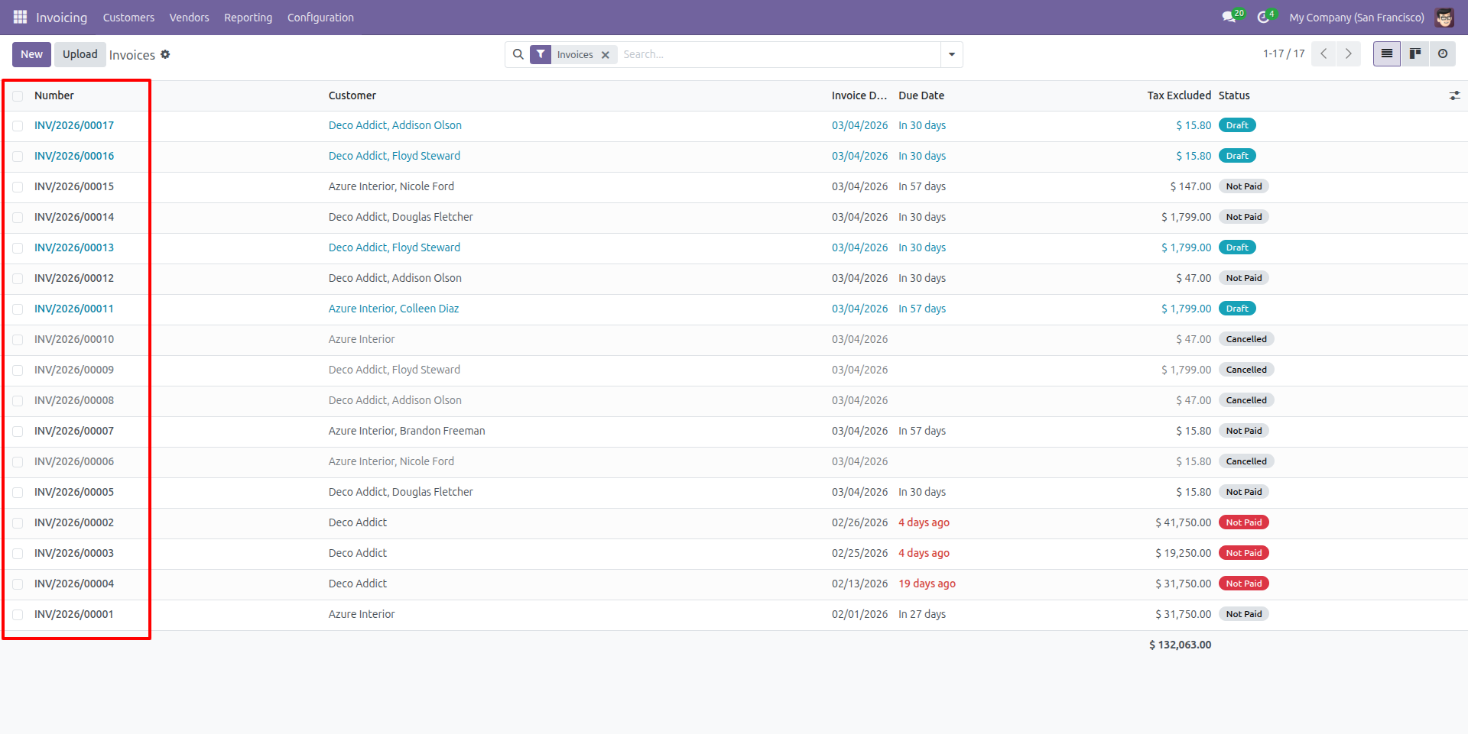Screen dimensions: 1468x734
Task: Click invoice date 02/01/2026
Action: (859, 614)
